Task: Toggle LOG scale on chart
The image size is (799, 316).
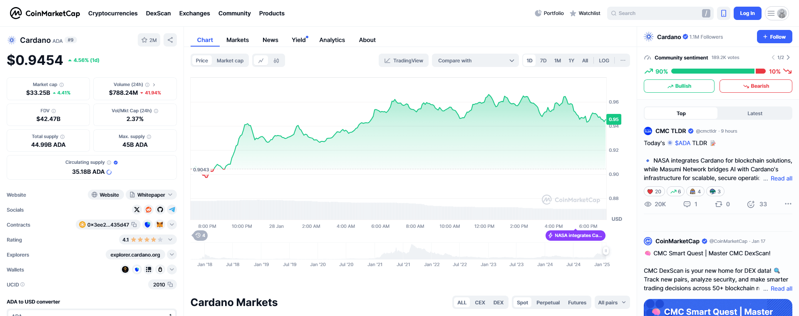Action: pyautogui.click(x=604, y=61)
